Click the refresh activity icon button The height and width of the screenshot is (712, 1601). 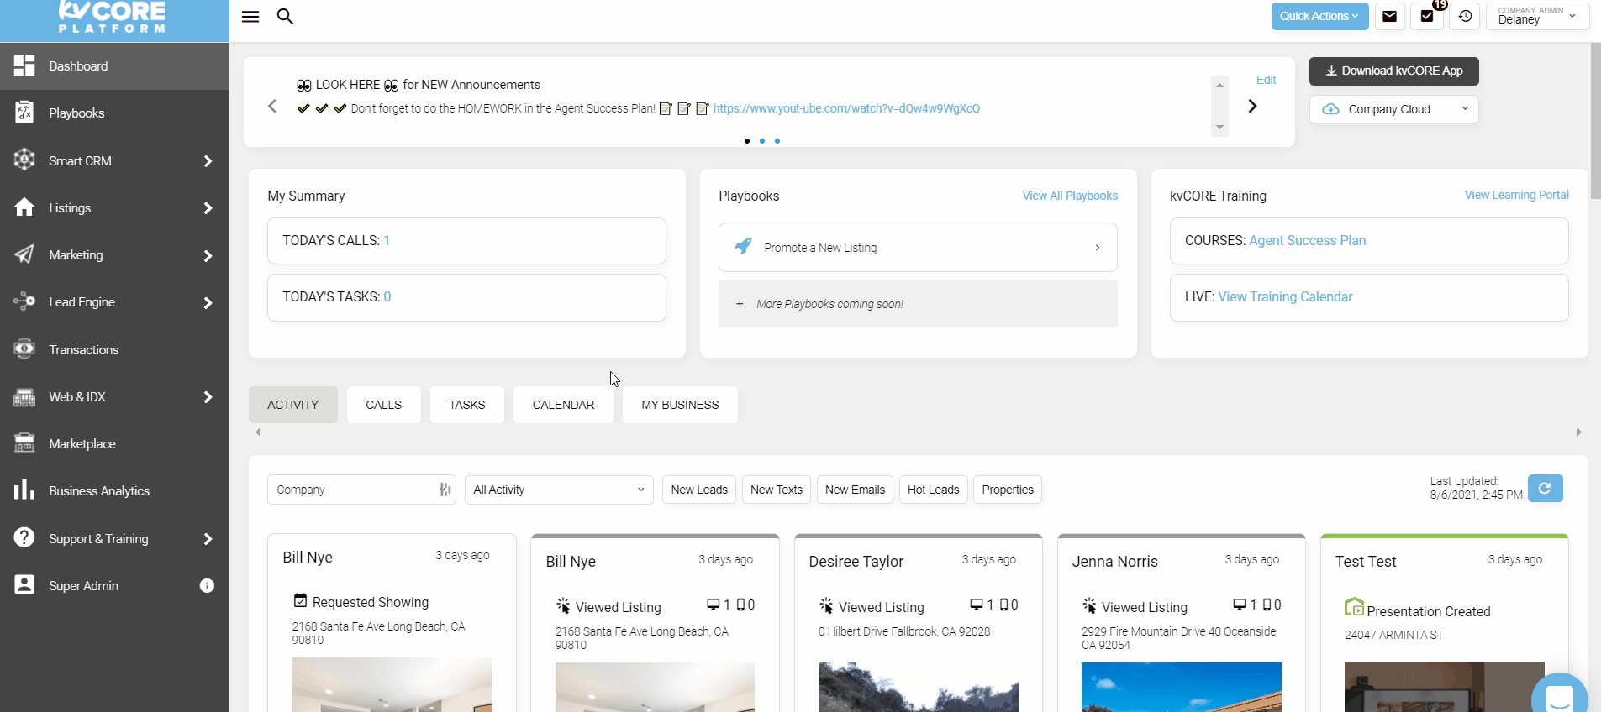click(x=1545, y=489)
